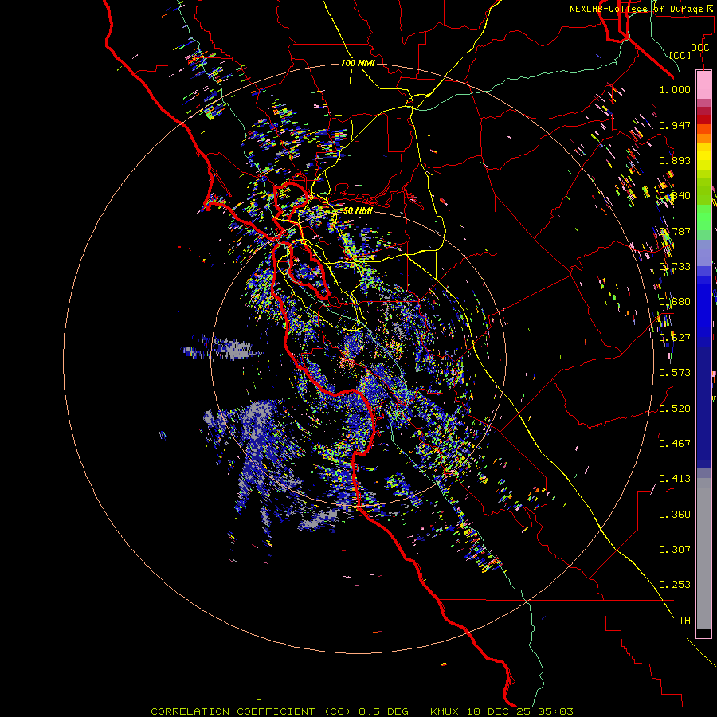Pick the red segment of the color bar
This screenshot has height=717, width=717.
tap(703, 119)
